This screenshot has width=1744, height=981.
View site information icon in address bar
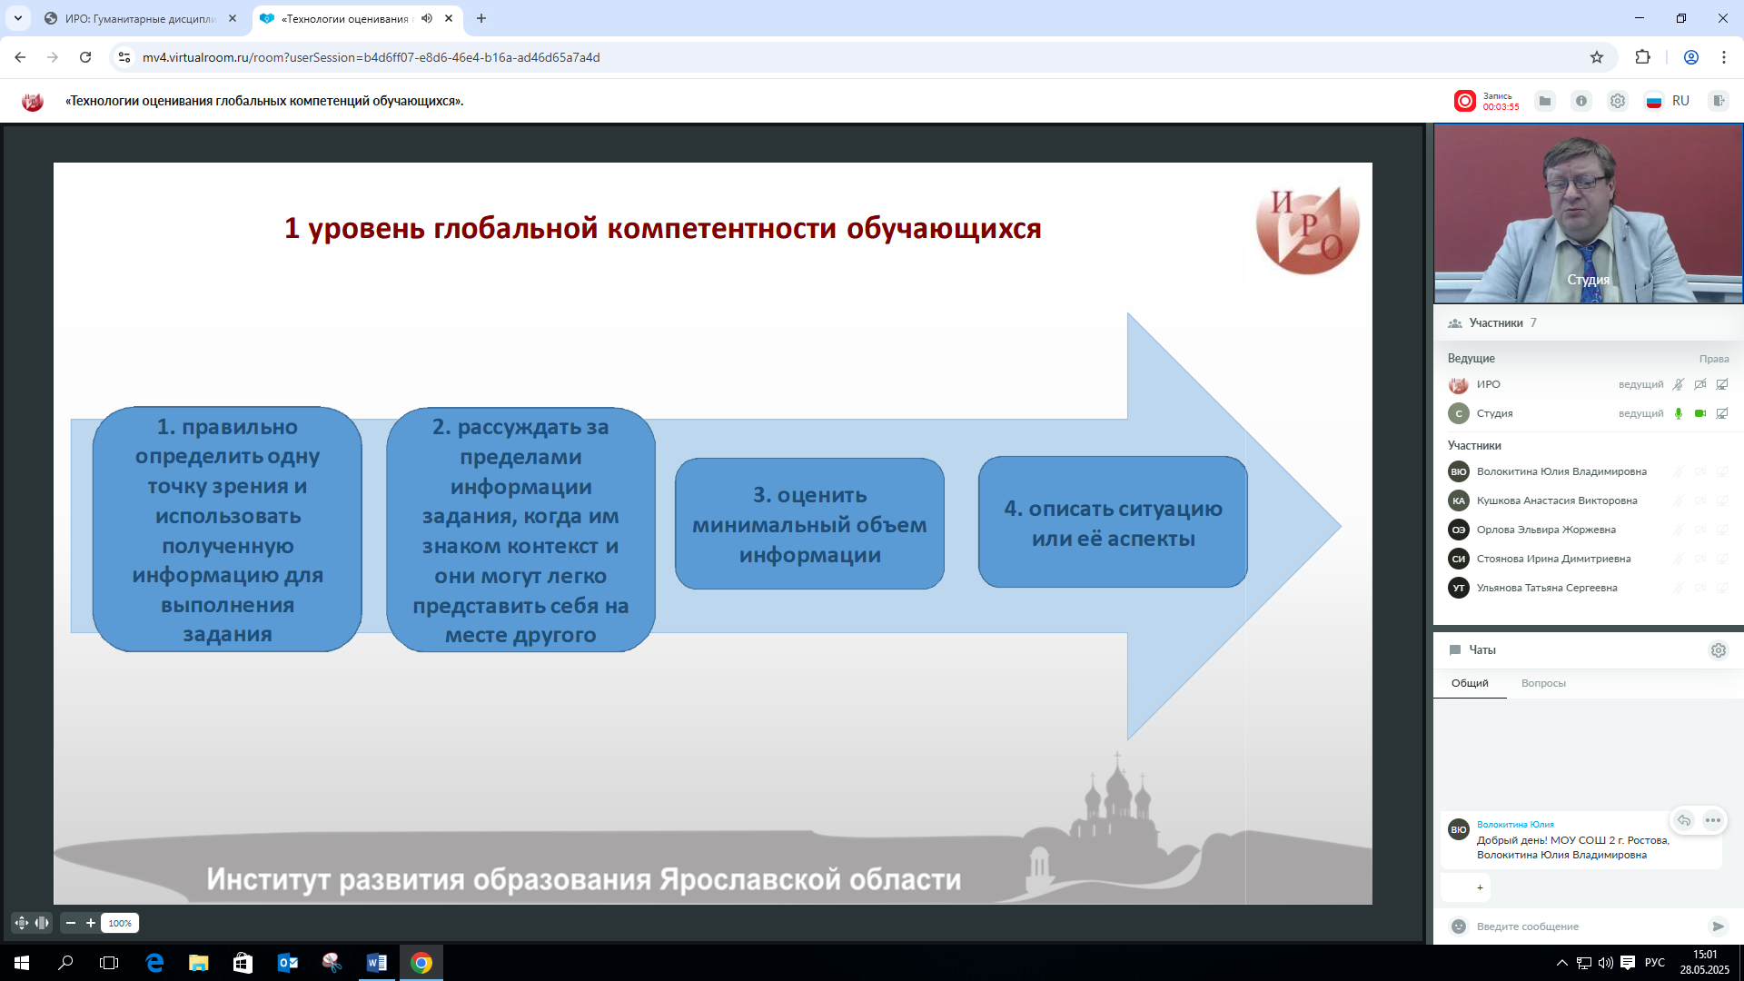pos(124,57)
